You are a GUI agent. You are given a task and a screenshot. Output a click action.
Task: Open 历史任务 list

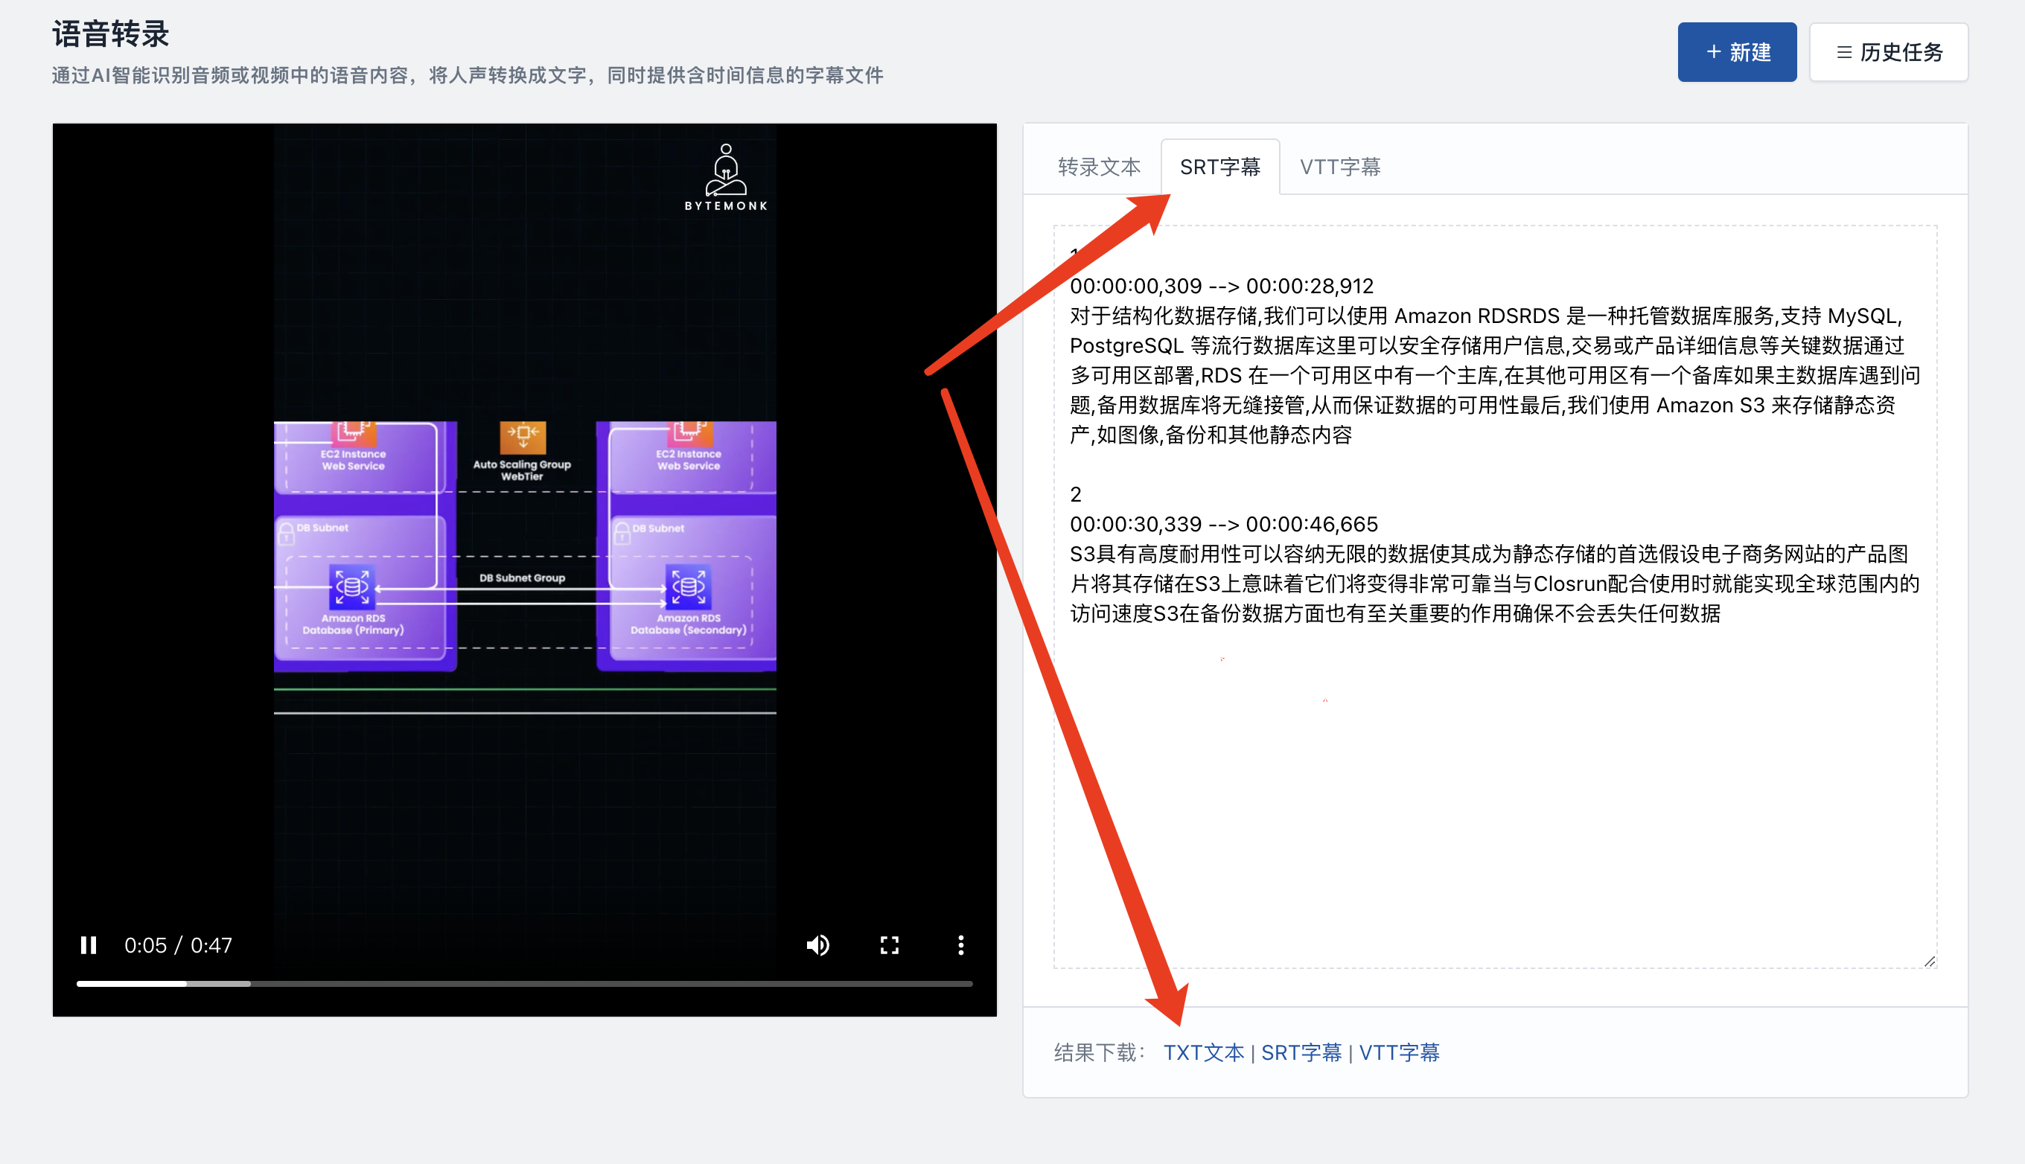click(x=1888, y=52)
